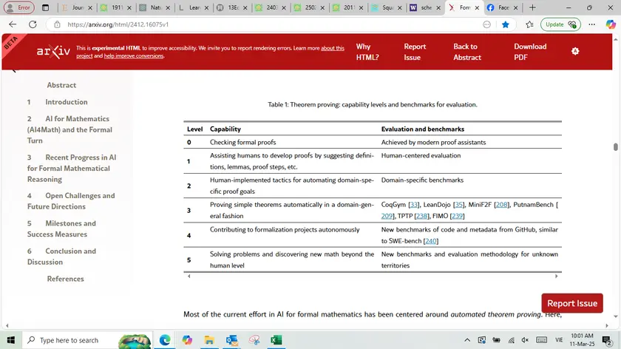This screenshot has width=621, height=349.
Task: Switch to the Jour browser tab
Action: 77,7
